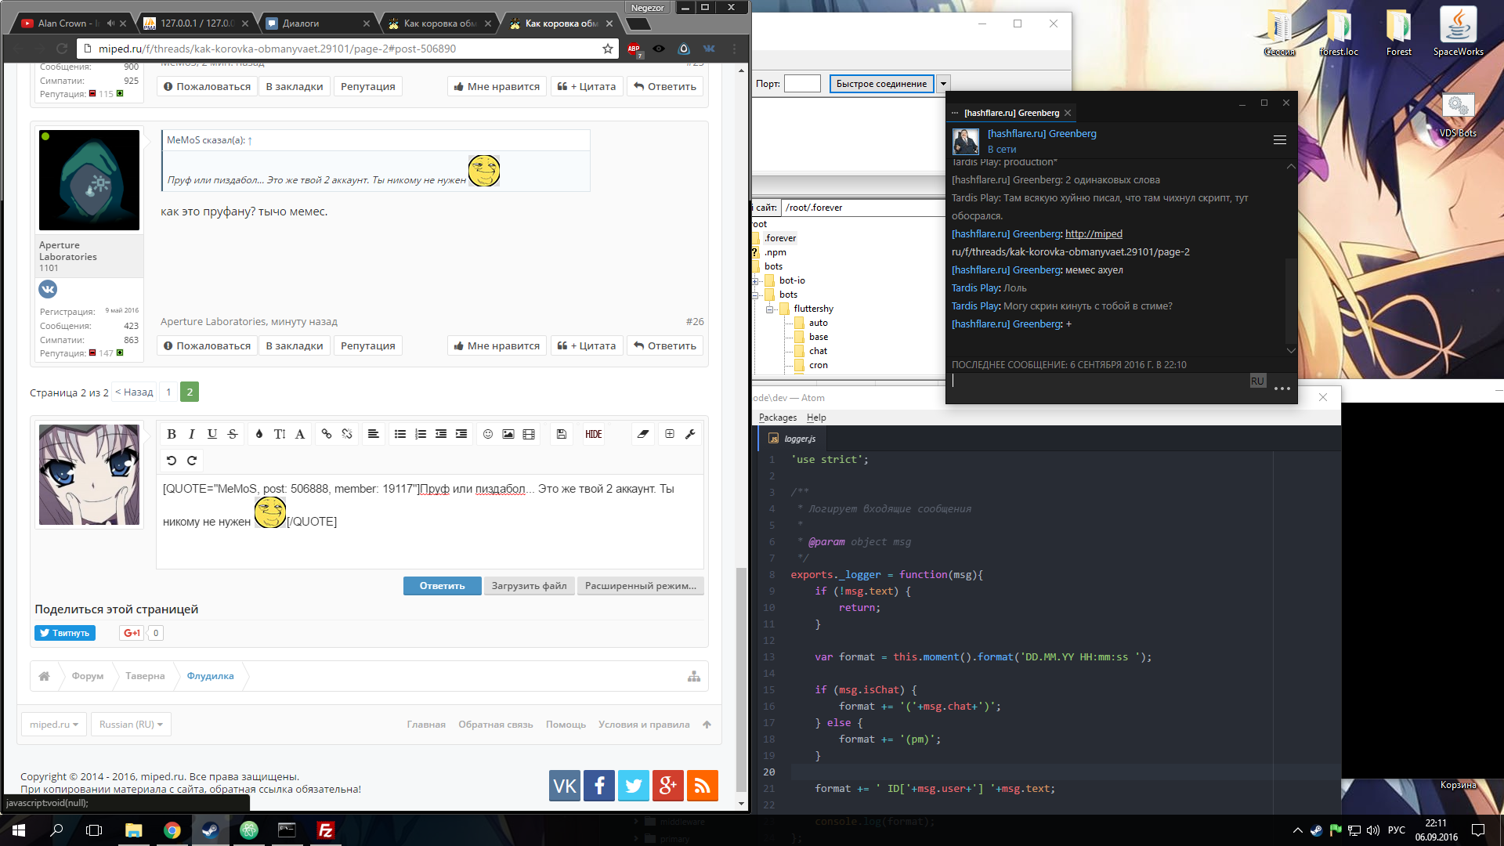The width and height of the screenshot is (1504, 846).
Task: Click the blue Ответить submit button
Action: coord(443,586)
